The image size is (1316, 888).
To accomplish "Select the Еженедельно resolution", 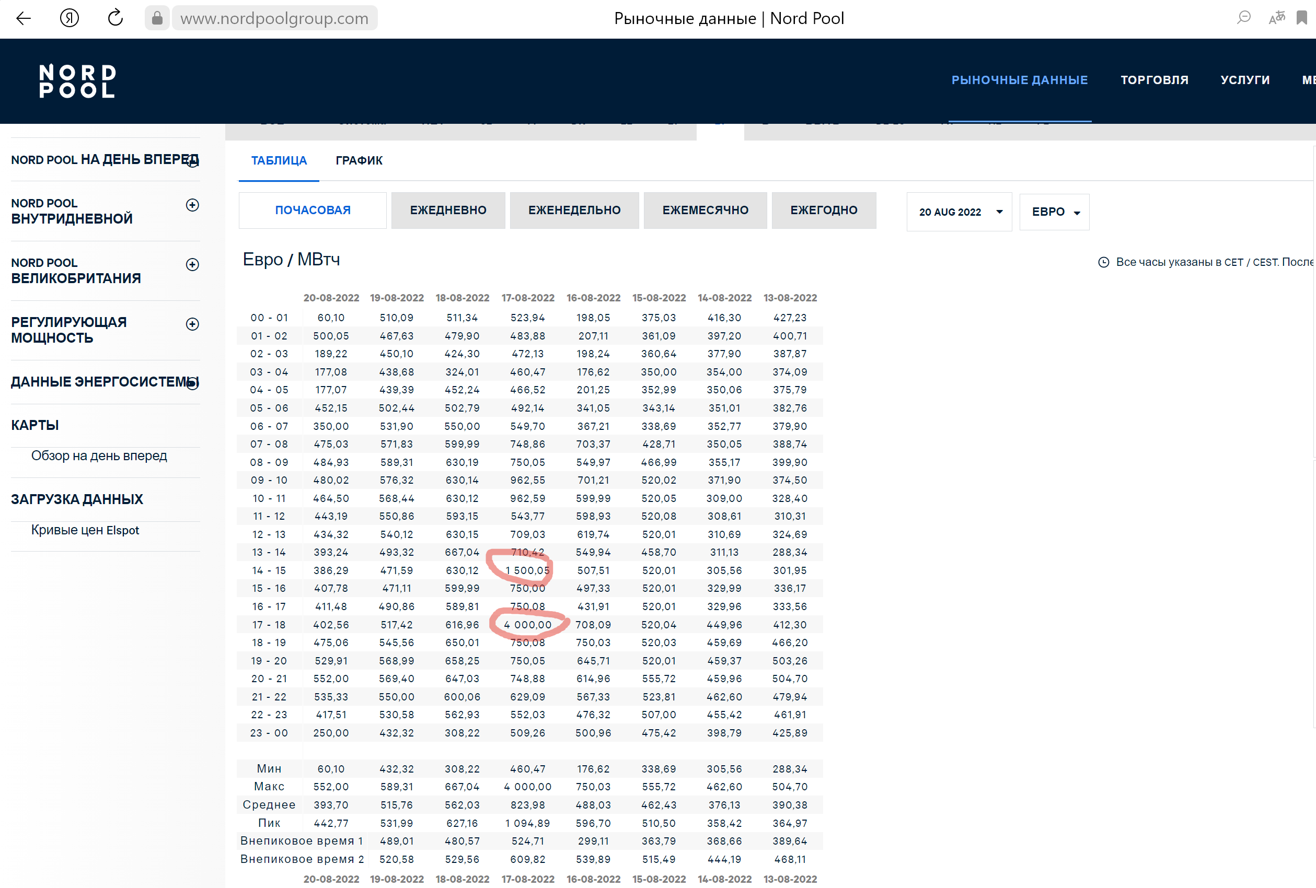I will [574, 210].
